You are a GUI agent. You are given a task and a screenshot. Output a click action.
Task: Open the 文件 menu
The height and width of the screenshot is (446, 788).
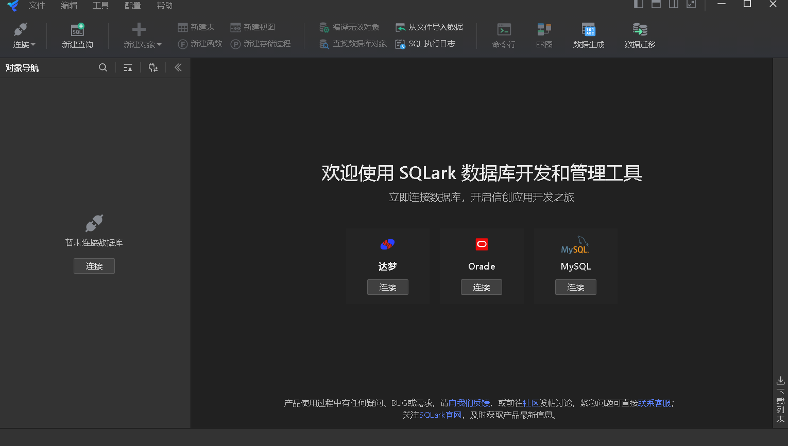(37, 6)
